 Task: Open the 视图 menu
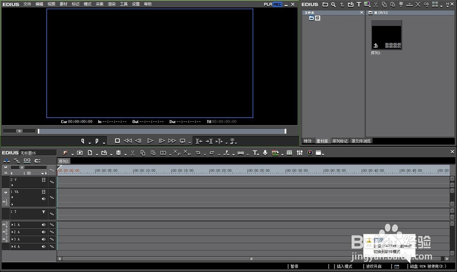(51, 4)
